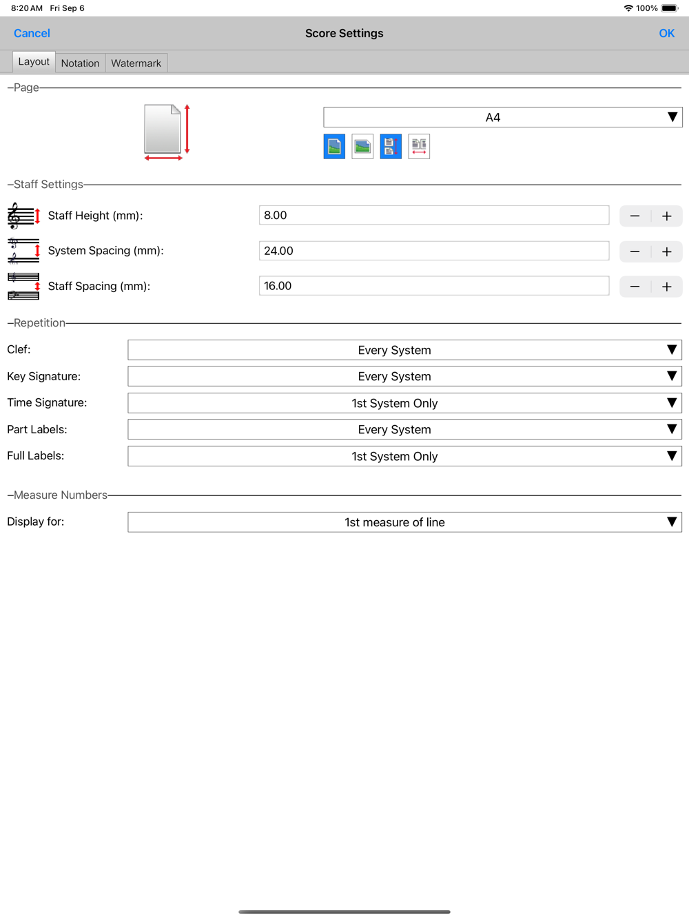Click the page dimensions preview icon
The height and width of the screenshot is (919, 689).
[167, 132]
